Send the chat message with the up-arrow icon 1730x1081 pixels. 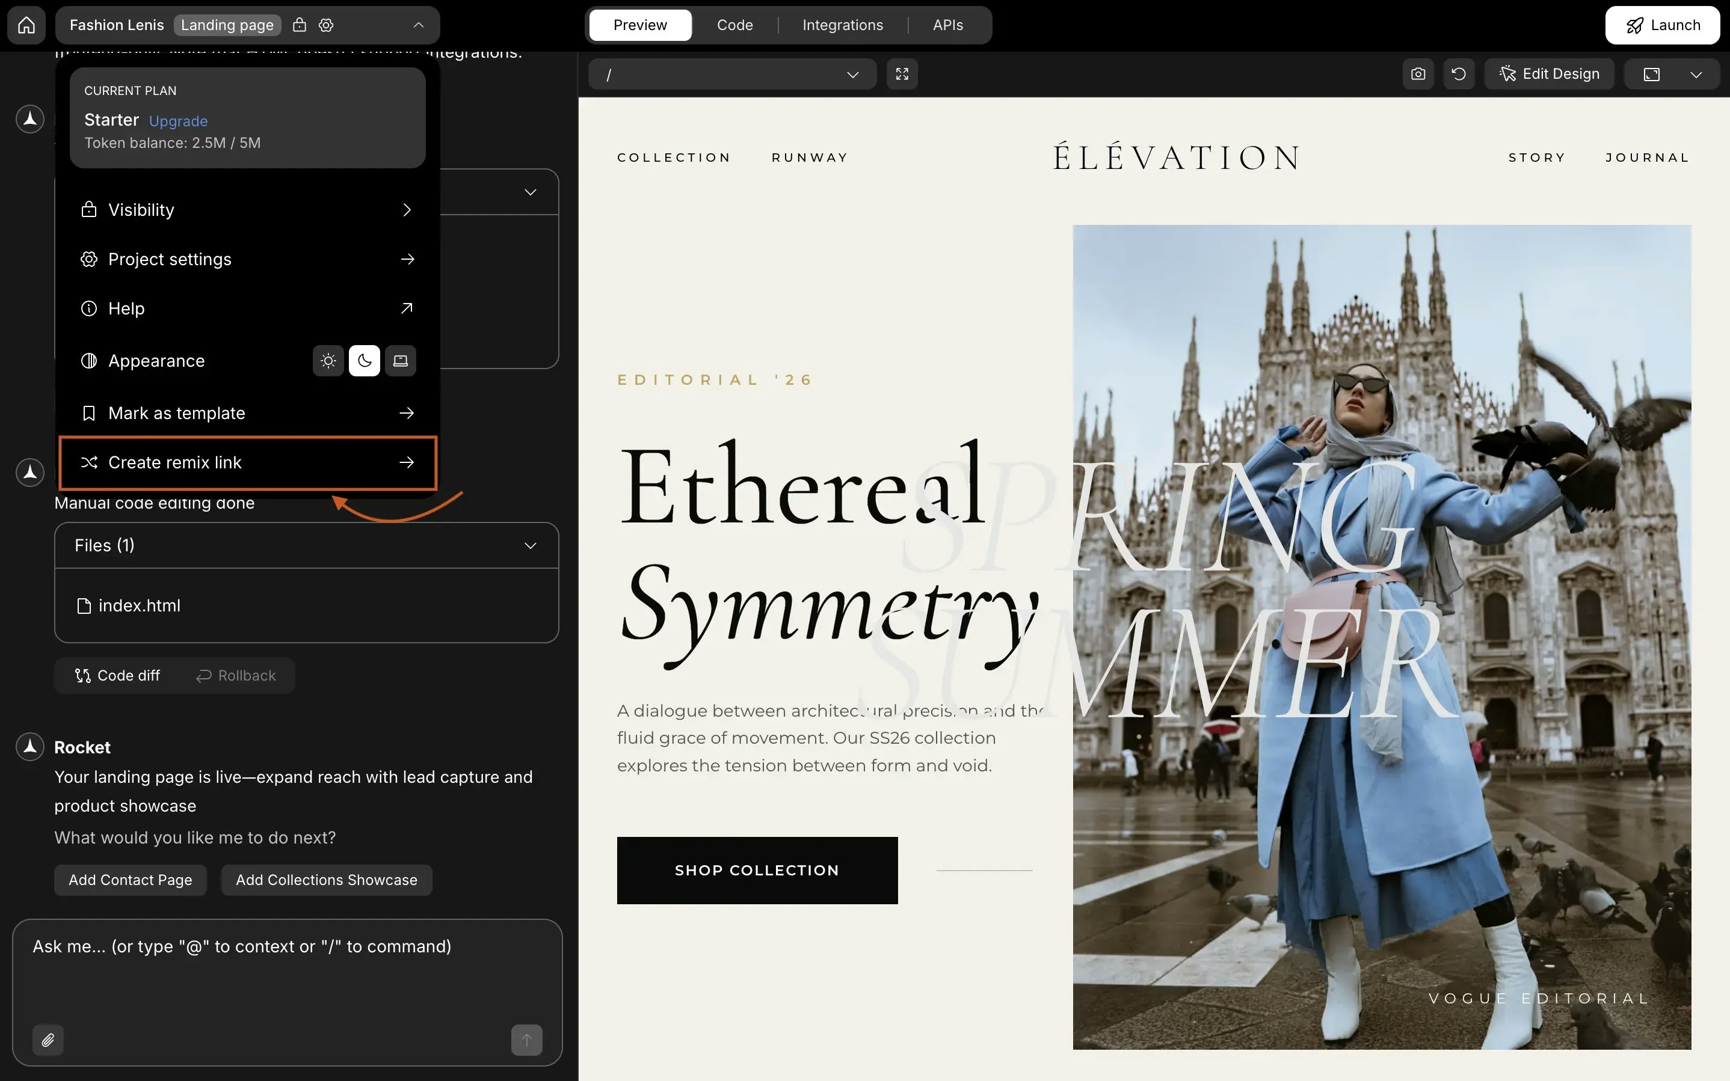526,1040
